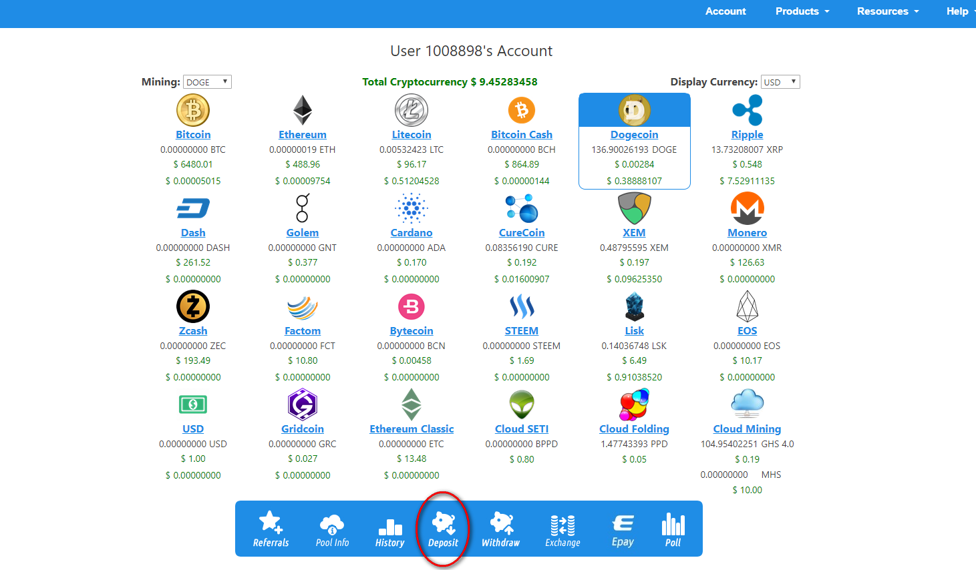Click the Cloud Mining cloud icon
The image size is (976, 570).
(x=748, y=403)
